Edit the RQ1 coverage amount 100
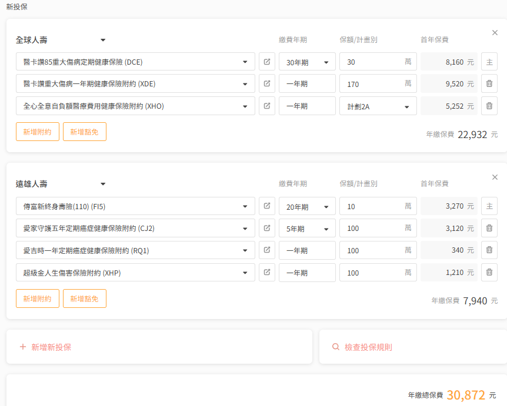Screen dimensions: 507x406 coord(378,250)
